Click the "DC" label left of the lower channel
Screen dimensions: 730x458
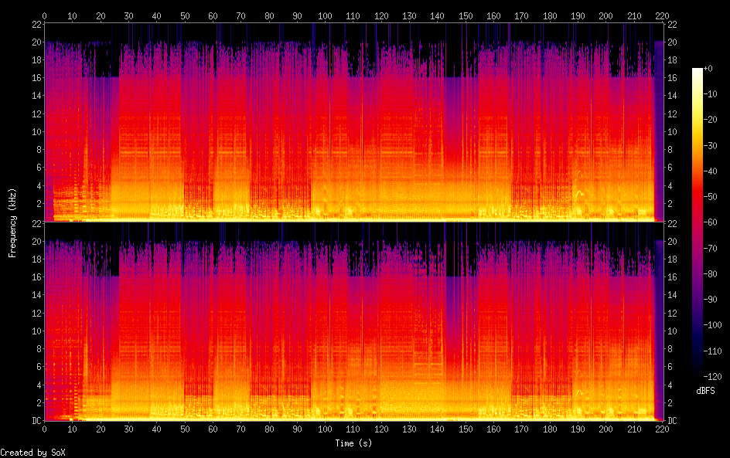pyautogui.click(x=35, y=421)
